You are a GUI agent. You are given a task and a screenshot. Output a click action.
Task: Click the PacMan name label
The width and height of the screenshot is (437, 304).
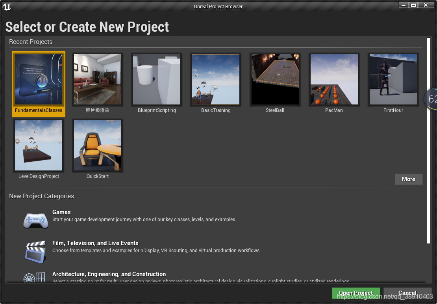[334, 110]
